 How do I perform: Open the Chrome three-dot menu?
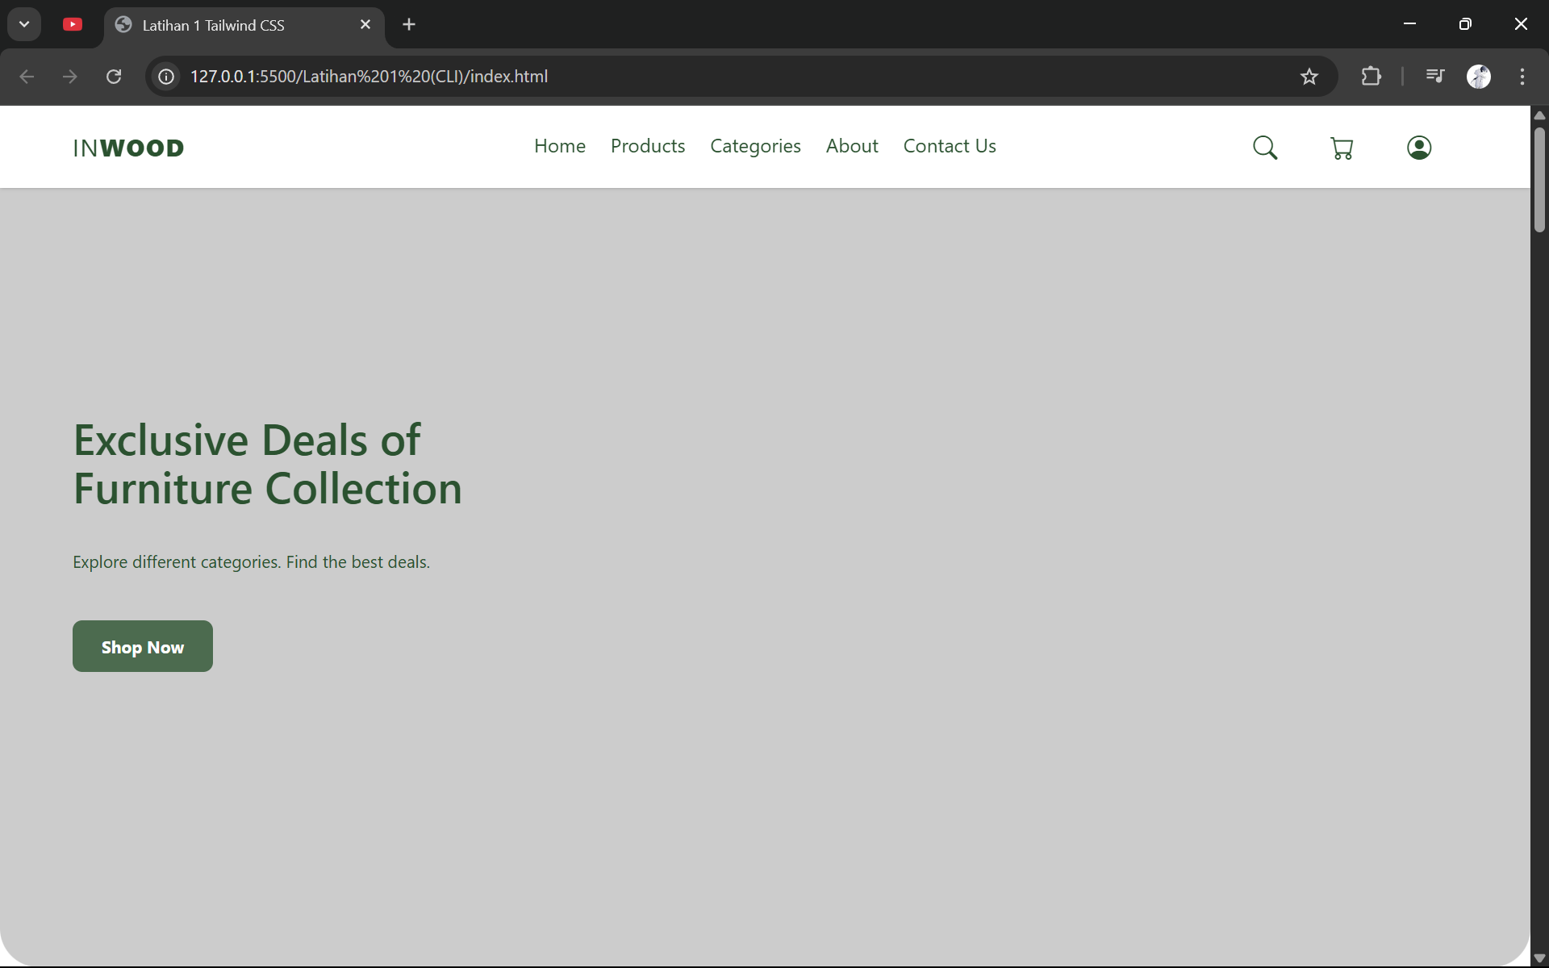coord(1522,77)
